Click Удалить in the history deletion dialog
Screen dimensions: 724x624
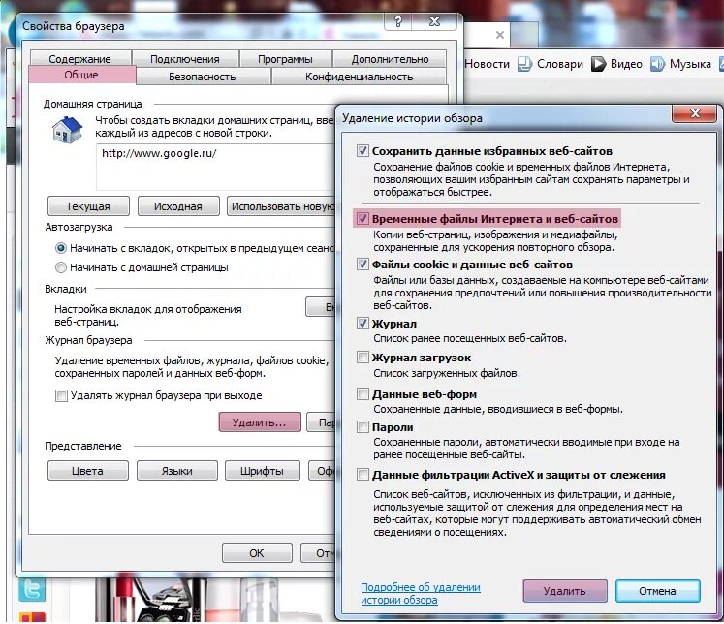[x=565, y=591]
